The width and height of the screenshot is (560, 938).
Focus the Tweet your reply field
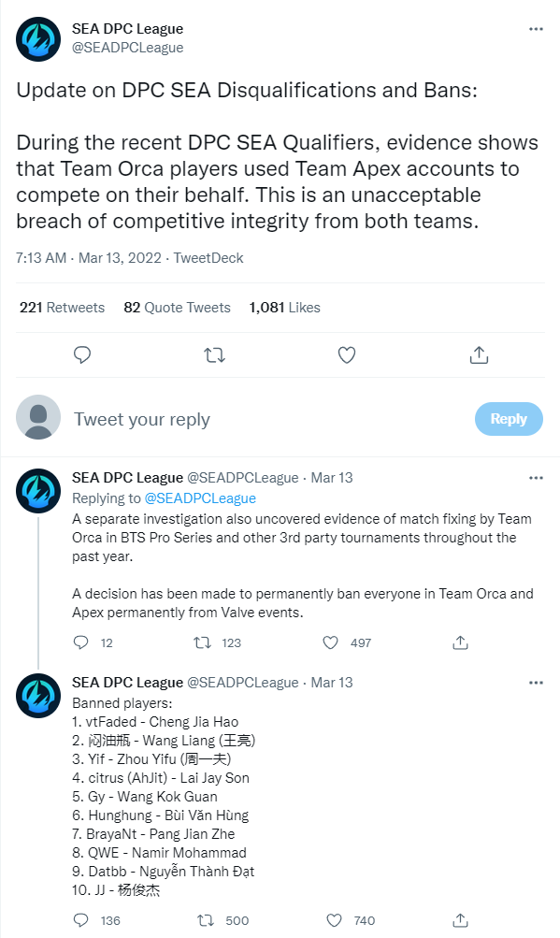pos(269,419)
